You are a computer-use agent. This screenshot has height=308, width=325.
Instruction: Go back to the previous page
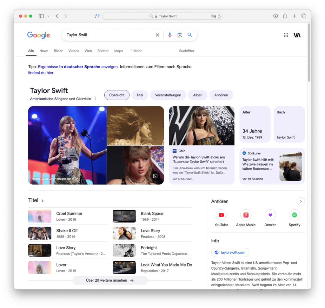tap(57, 16)
